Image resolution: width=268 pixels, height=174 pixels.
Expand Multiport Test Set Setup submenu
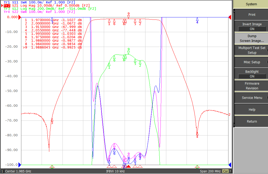[252, 50]
